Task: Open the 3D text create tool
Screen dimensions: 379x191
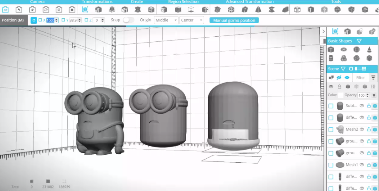Action: [125, 10]
